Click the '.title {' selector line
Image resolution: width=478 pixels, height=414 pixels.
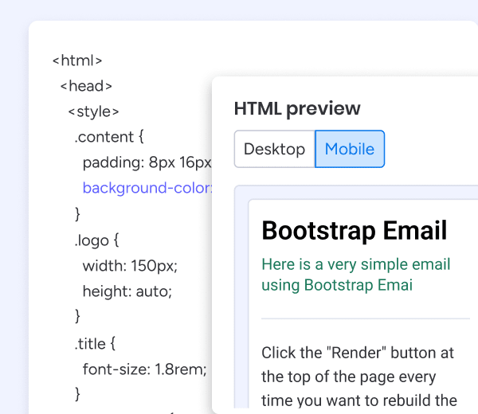[x=96, y=344]
